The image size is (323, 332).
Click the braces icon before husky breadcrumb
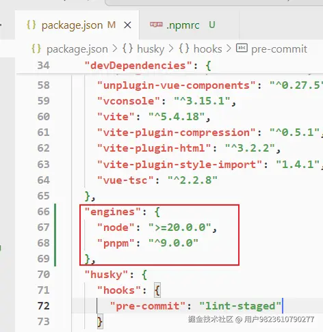pos(128,49)
